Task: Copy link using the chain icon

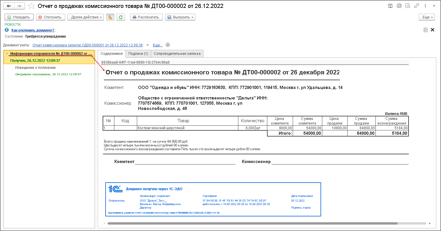Action: click(416, 6)
